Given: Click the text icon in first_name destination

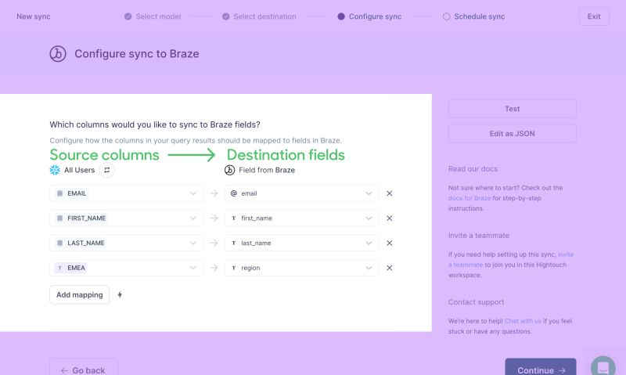Looking at the screenshot, I should point(233,218).
